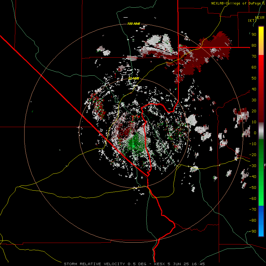Click the [KT] units label
Screen dimensions: 266x266
252,20
